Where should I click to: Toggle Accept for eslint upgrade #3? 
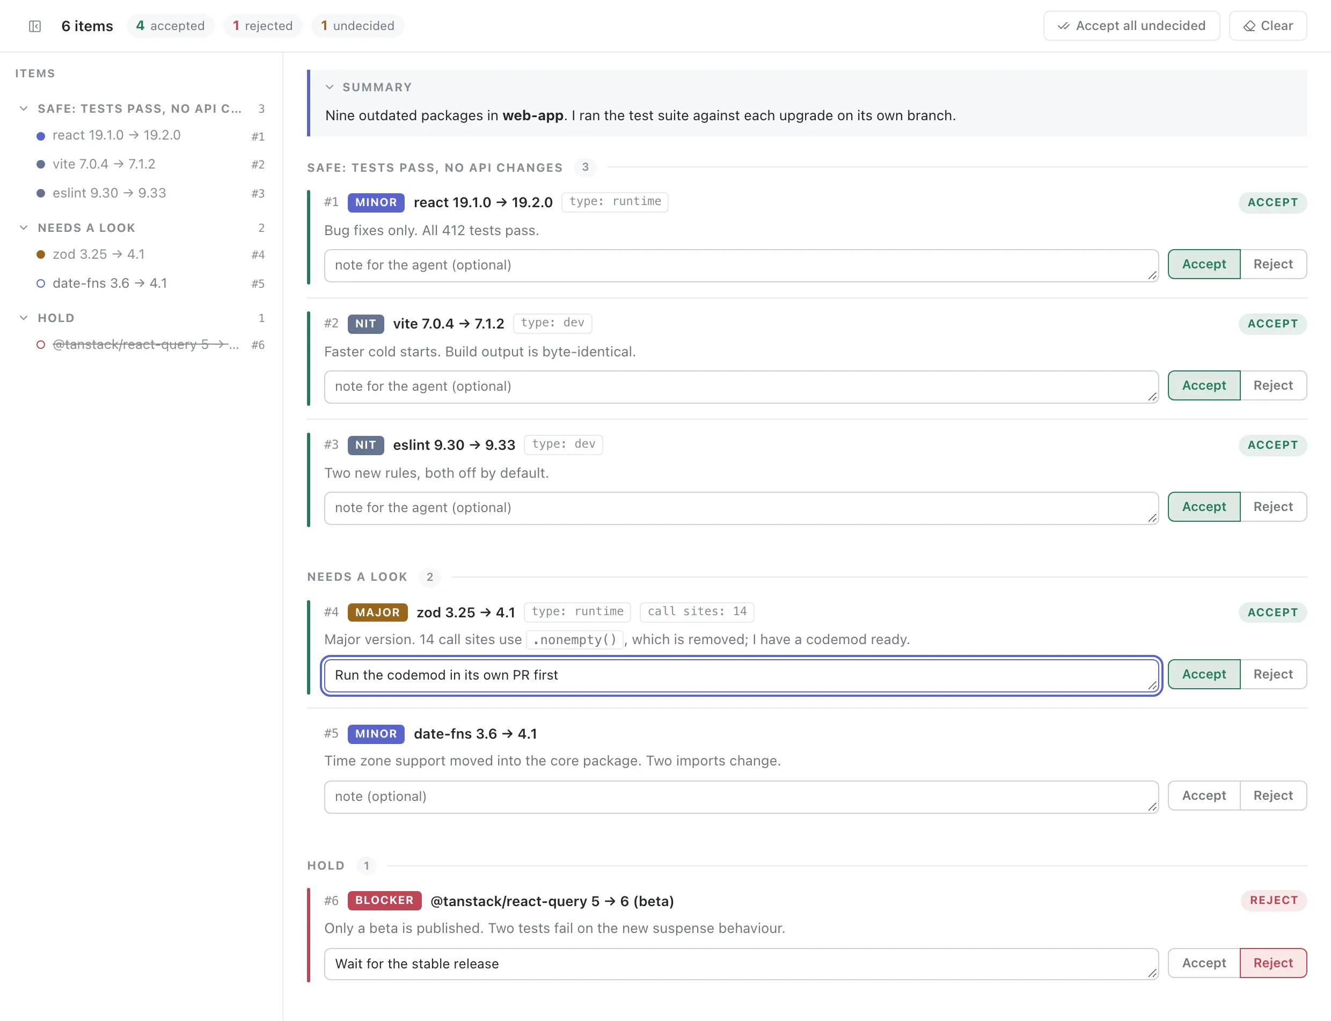click(1203, 507)
